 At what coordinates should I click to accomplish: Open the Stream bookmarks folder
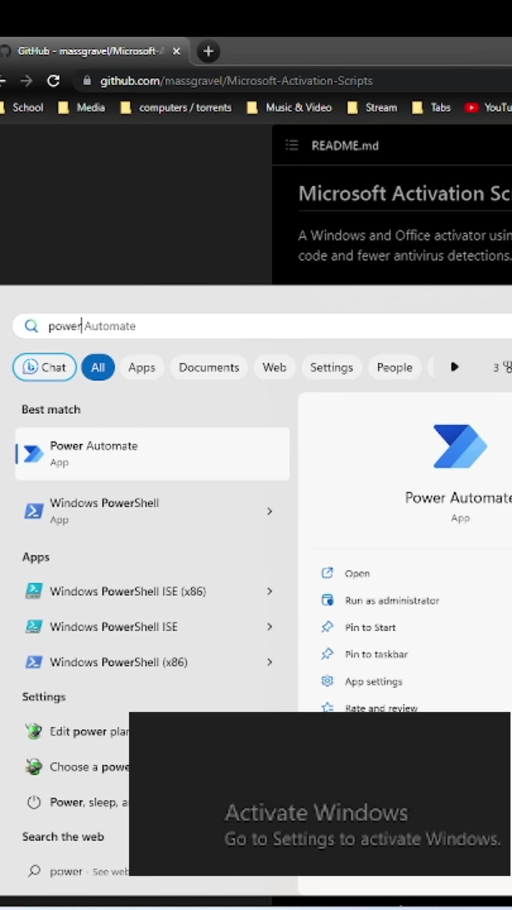pos(372,108)
